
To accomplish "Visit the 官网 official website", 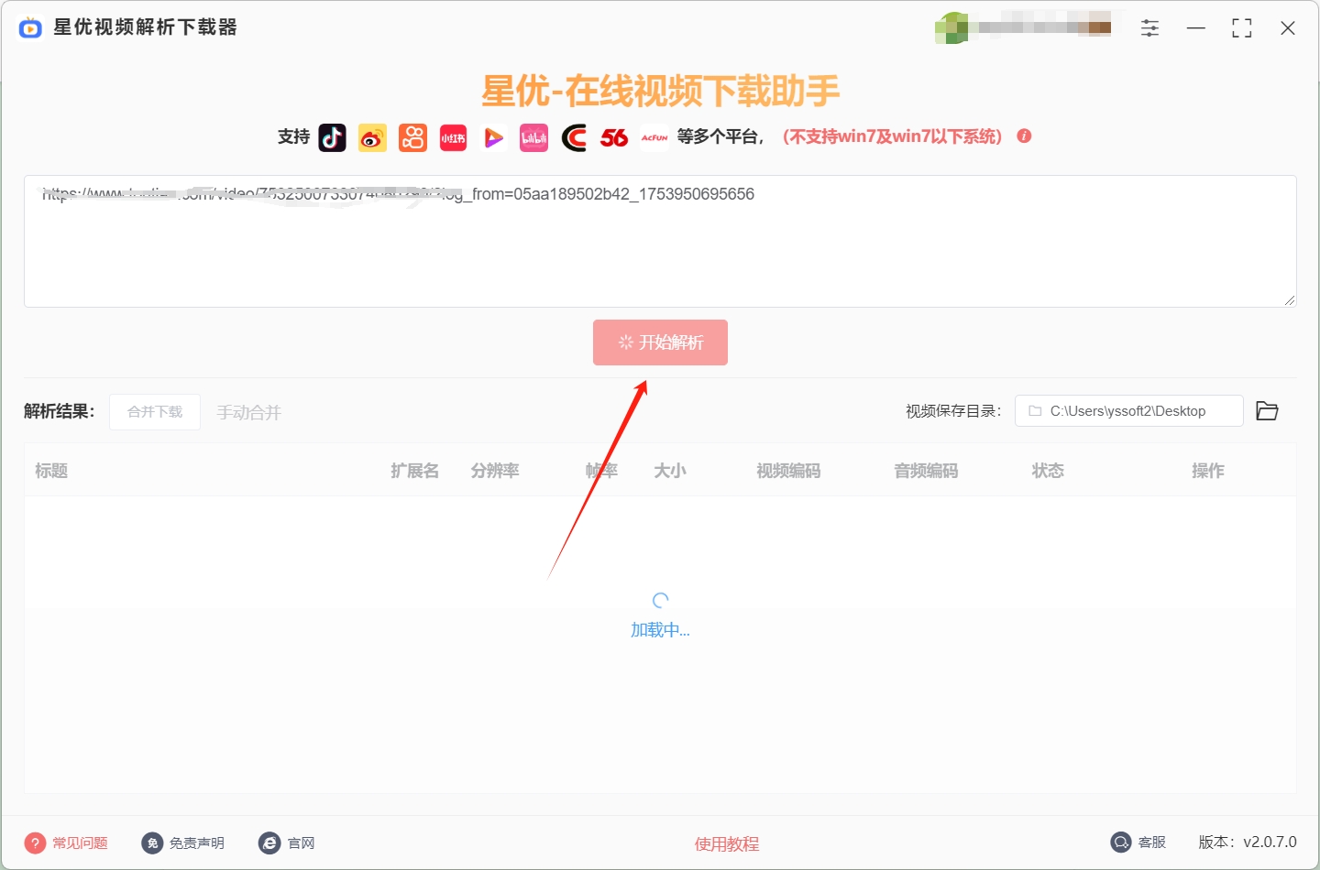I will [287, 843].
